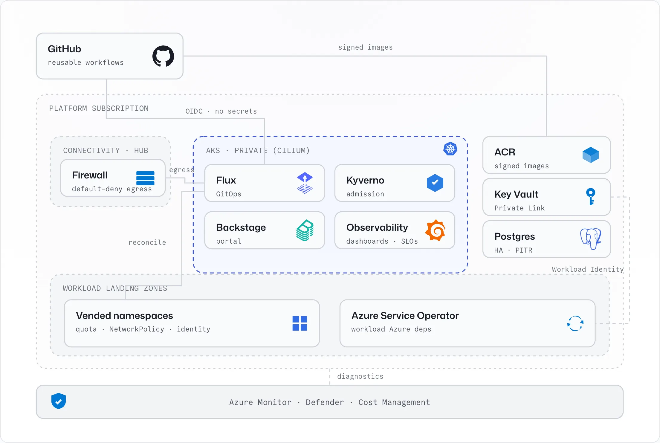The image size is (660, 443).
Task: Select the Key Vault card title
Action: 516,194
